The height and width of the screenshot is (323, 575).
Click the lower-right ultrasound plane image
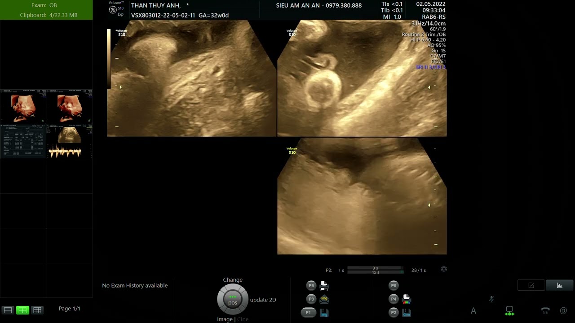click(x=362, y=196)
